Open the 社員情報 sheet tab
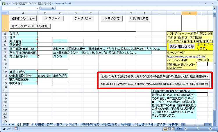218x132 pixels. coord(38,124)
